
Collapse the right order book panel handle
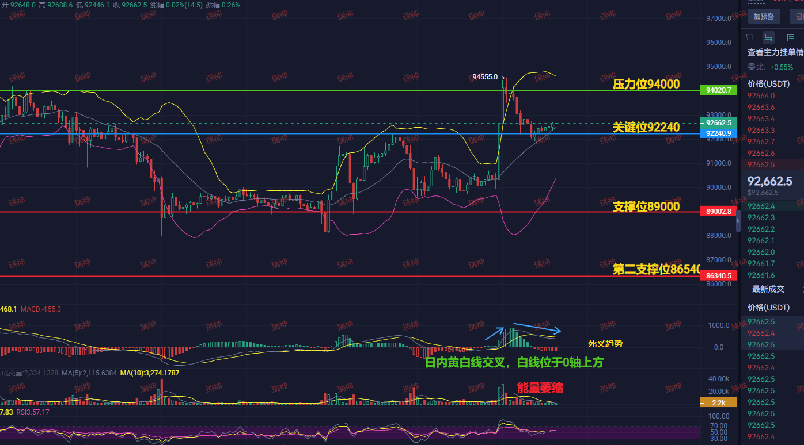(x=738, y=221)
